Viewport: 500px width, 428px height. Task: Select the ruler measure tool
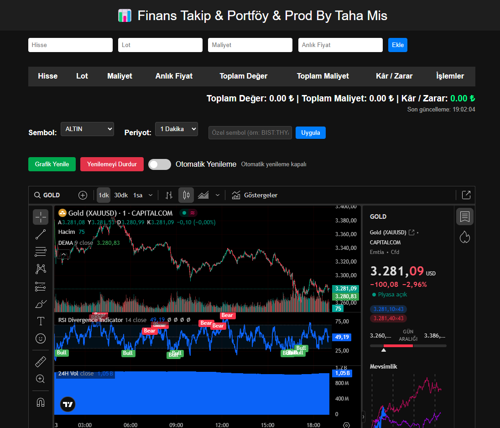tap(41, 362)
